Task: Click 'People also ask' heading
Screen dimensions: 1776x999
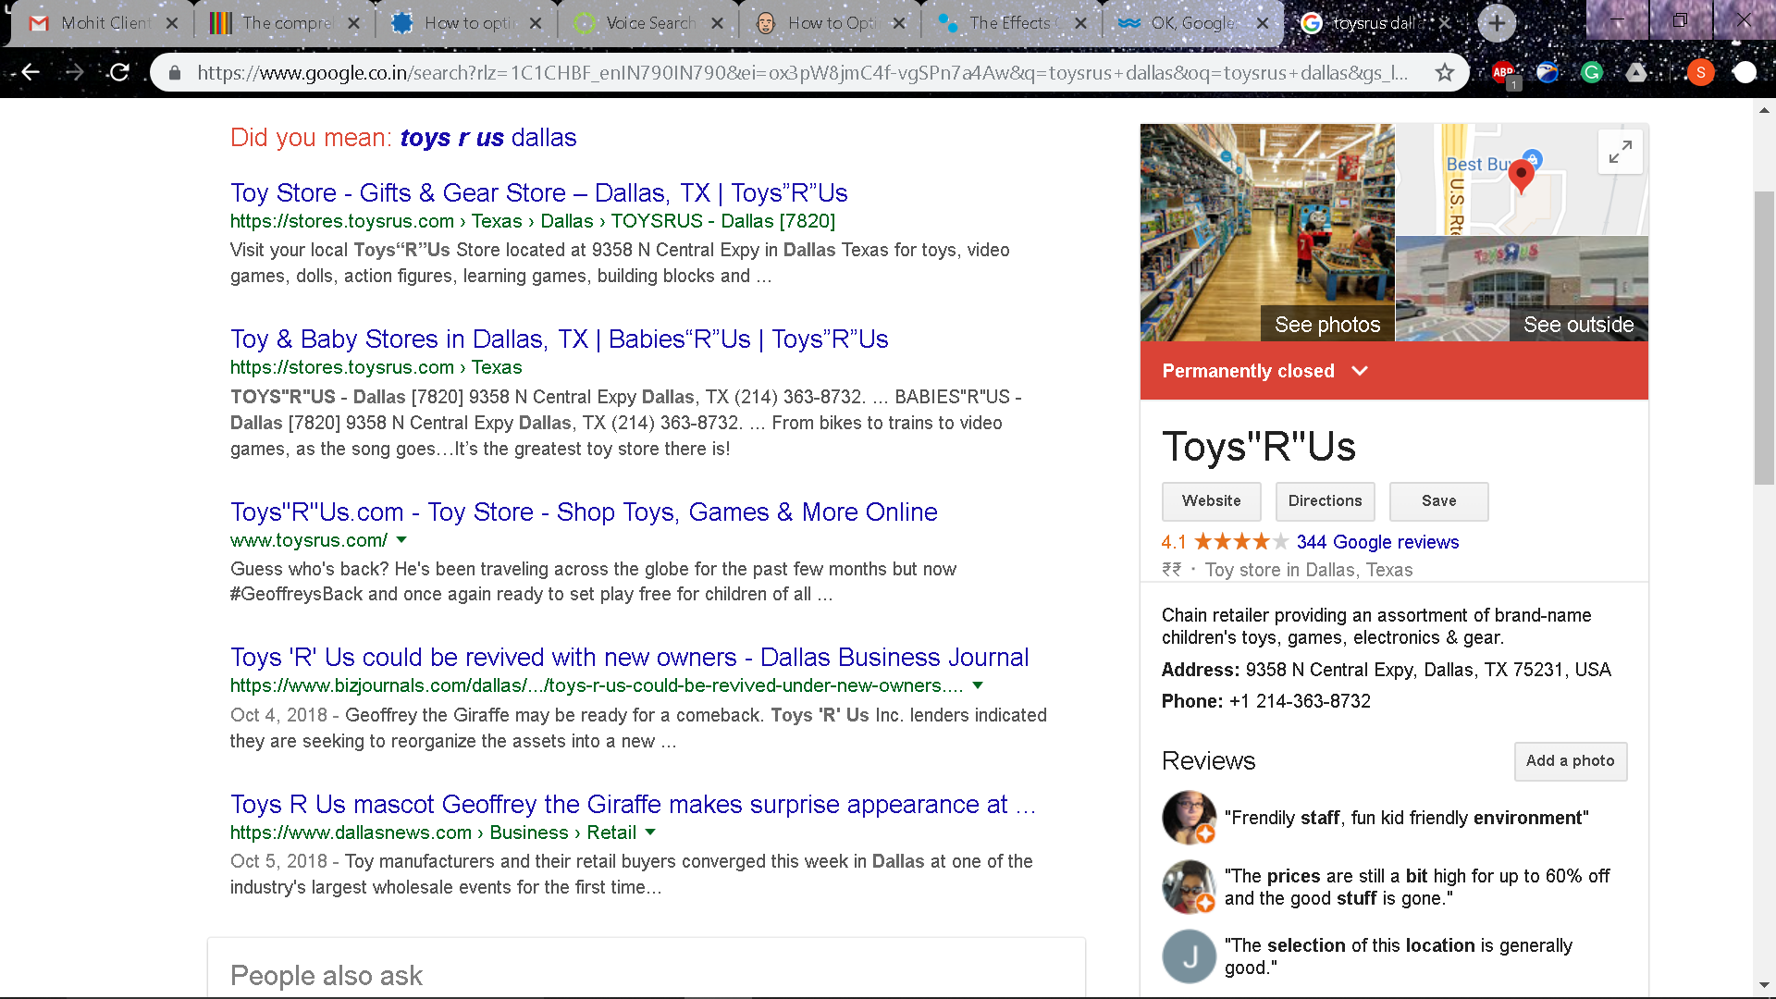Action: point(327,976)
